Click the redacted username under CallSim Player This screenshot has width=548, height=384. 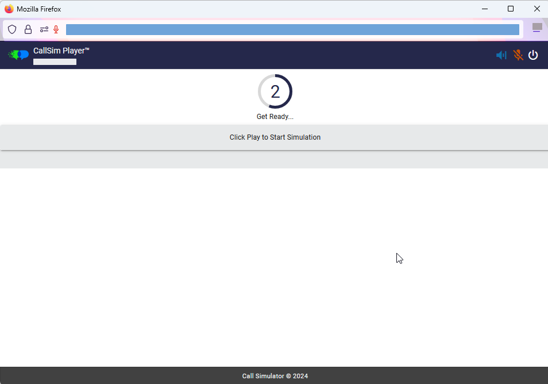[x=55, y=62]
